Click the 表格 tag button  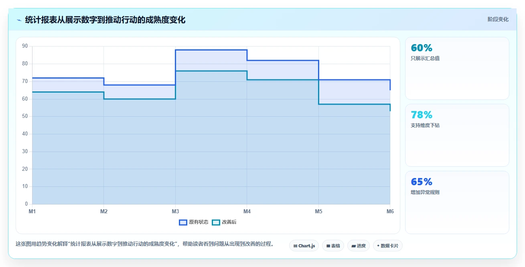pyautogui.click(x=333, y=246)
